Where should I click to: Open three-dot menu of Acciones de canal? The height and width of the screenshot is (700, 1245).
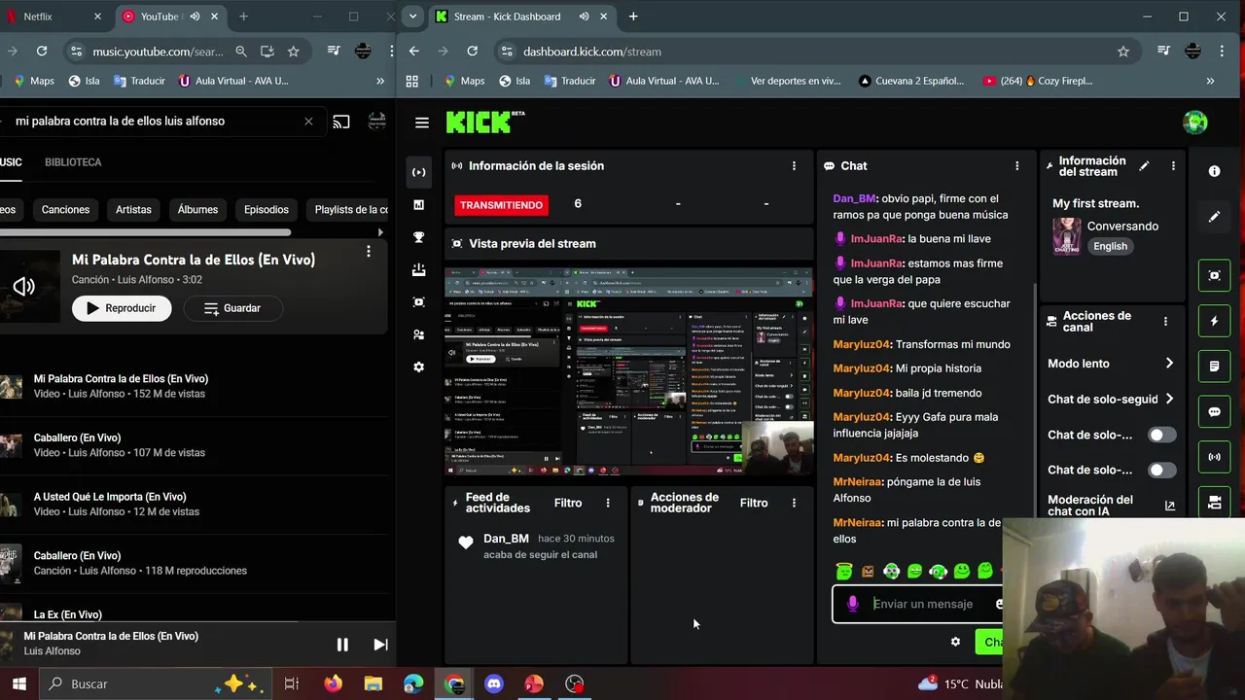tap(1165, 321)
